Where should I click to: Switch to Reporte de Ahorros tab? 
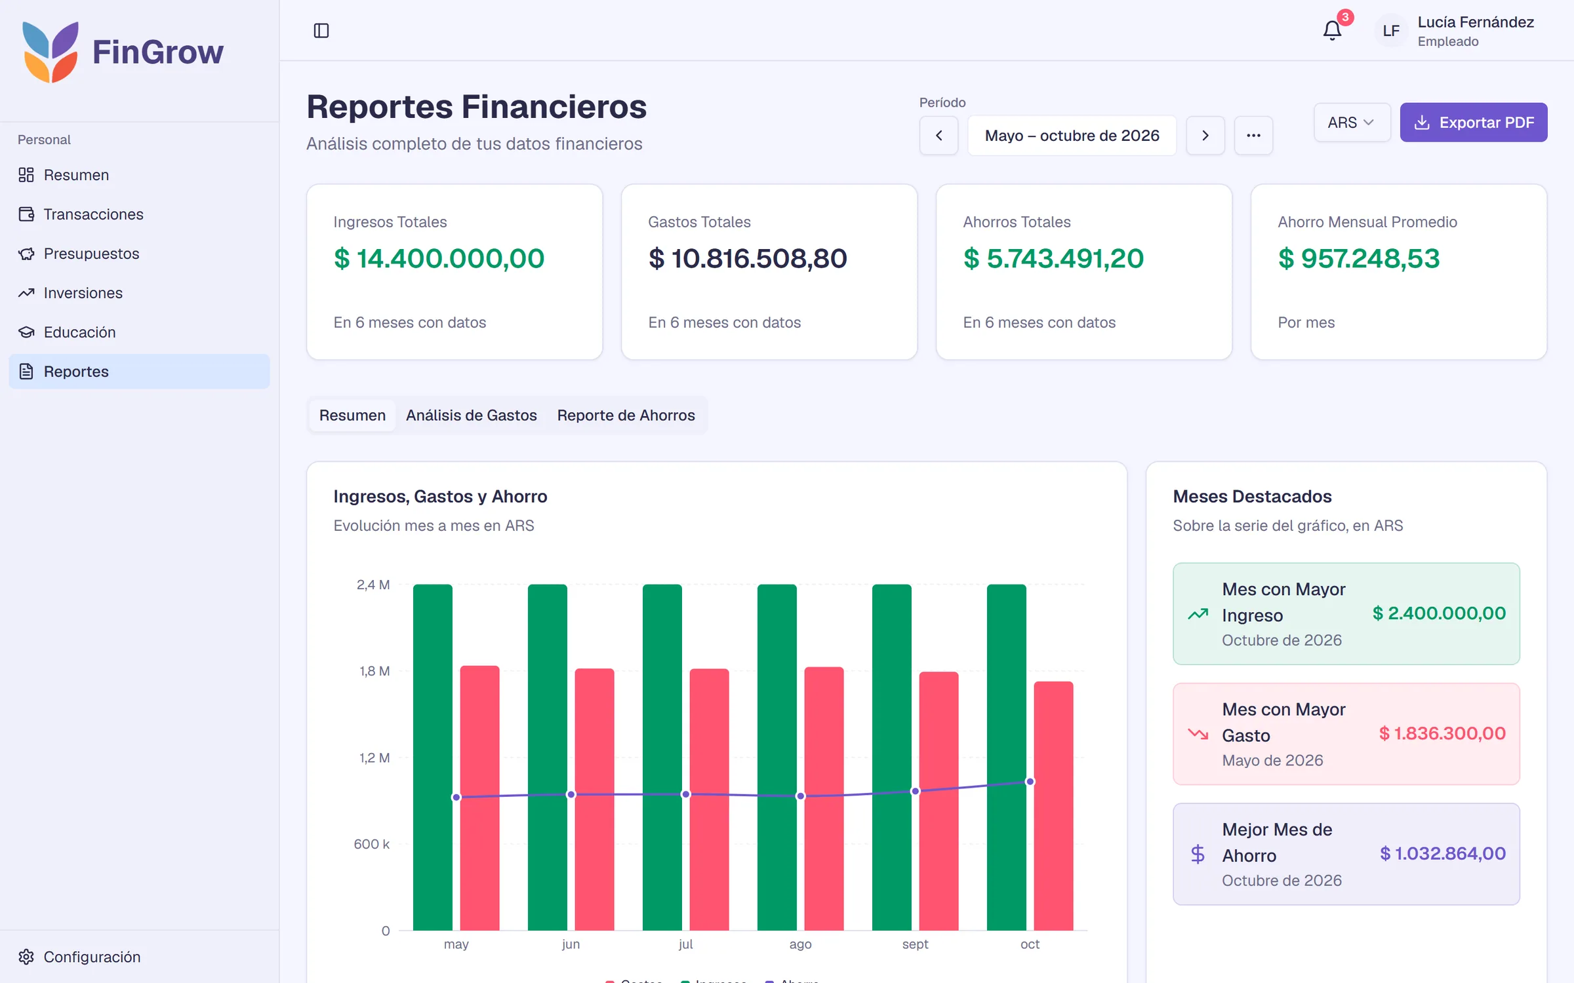[626, 415]
